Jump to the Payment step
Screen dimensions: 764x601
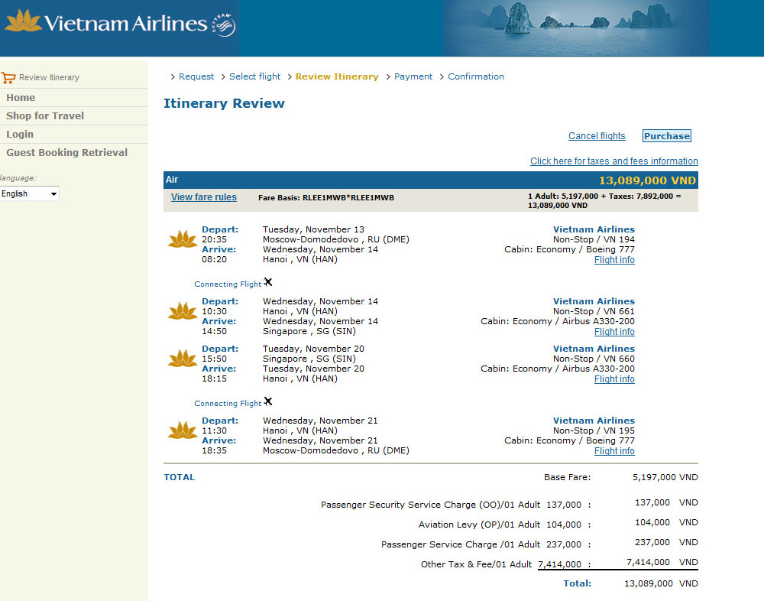pyautogui.click(x=413, y=76)
